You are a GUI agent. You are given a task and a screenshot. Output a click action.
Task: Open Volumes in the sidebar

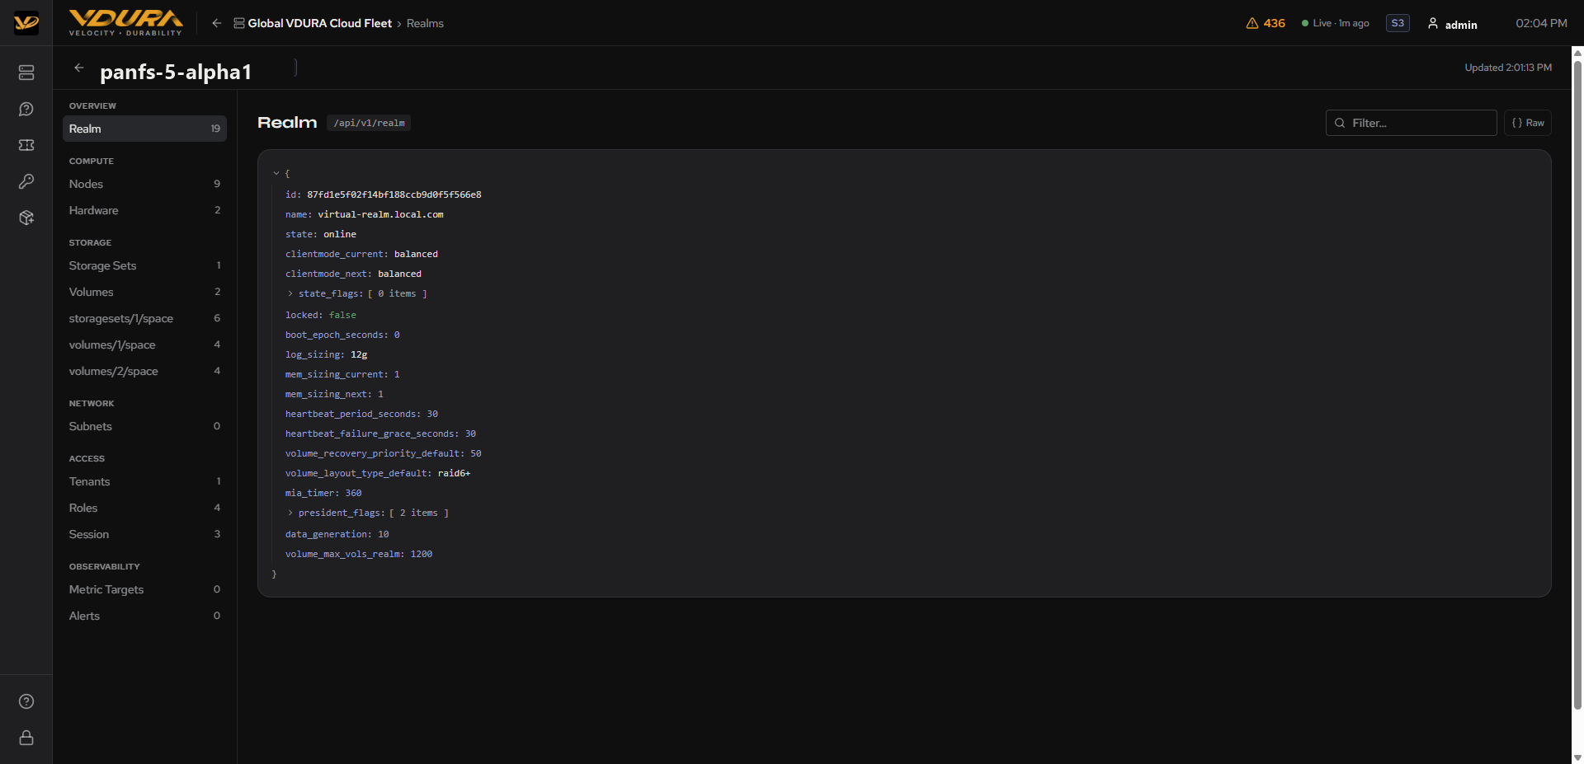pyautogui.click(x=144, y=292)
